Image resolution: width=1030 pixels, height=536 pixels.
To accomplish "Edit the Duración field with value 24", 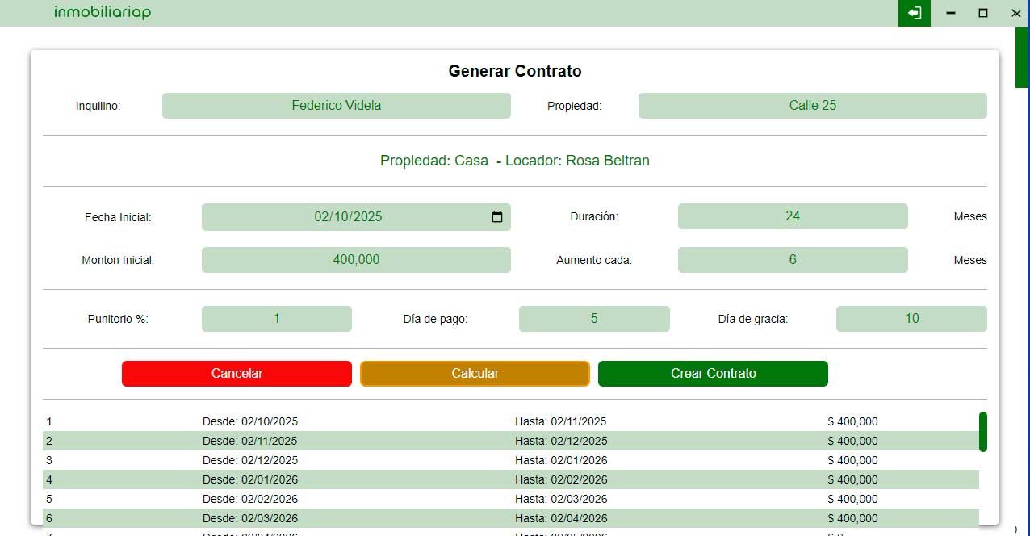I will click(x=792, y=216).
